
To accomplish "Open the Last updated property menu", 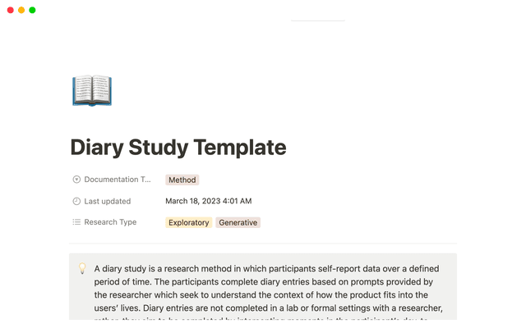I will click(x=107, y=201).
